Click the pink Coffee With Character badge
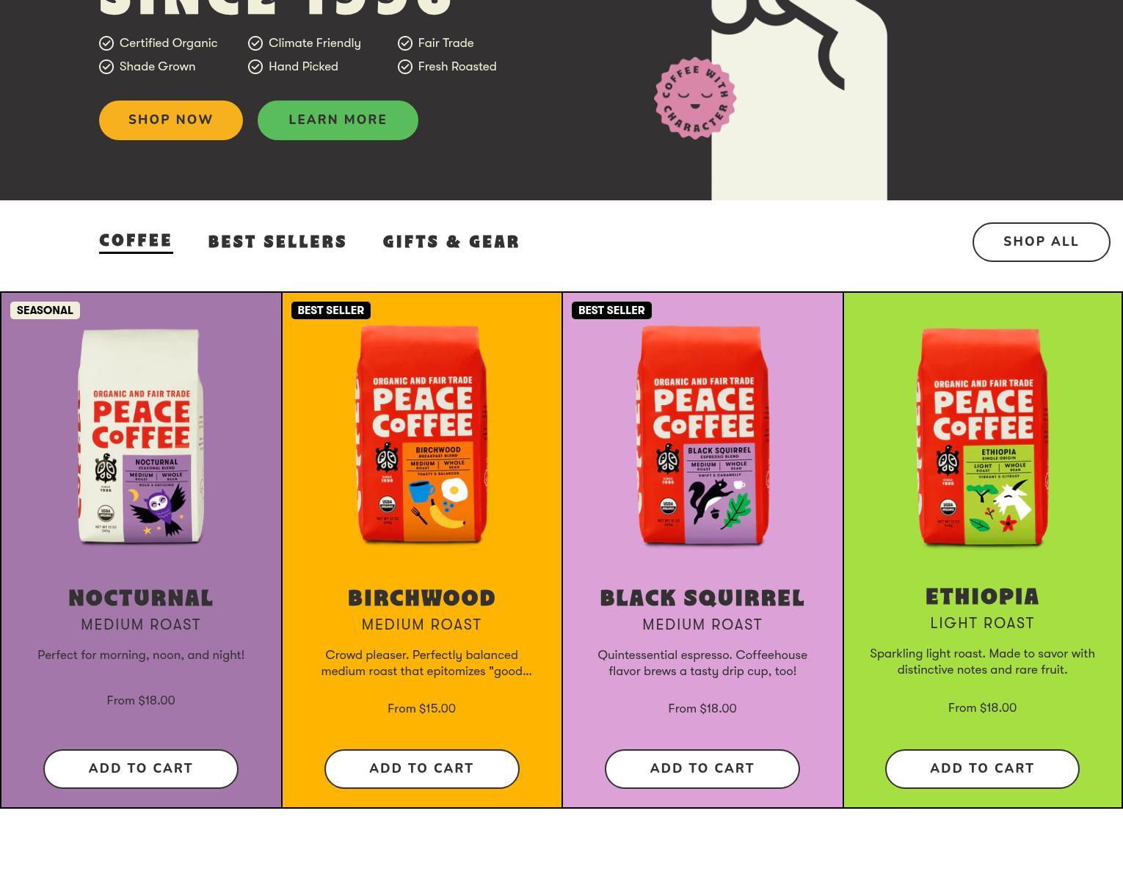 [695, 98]
